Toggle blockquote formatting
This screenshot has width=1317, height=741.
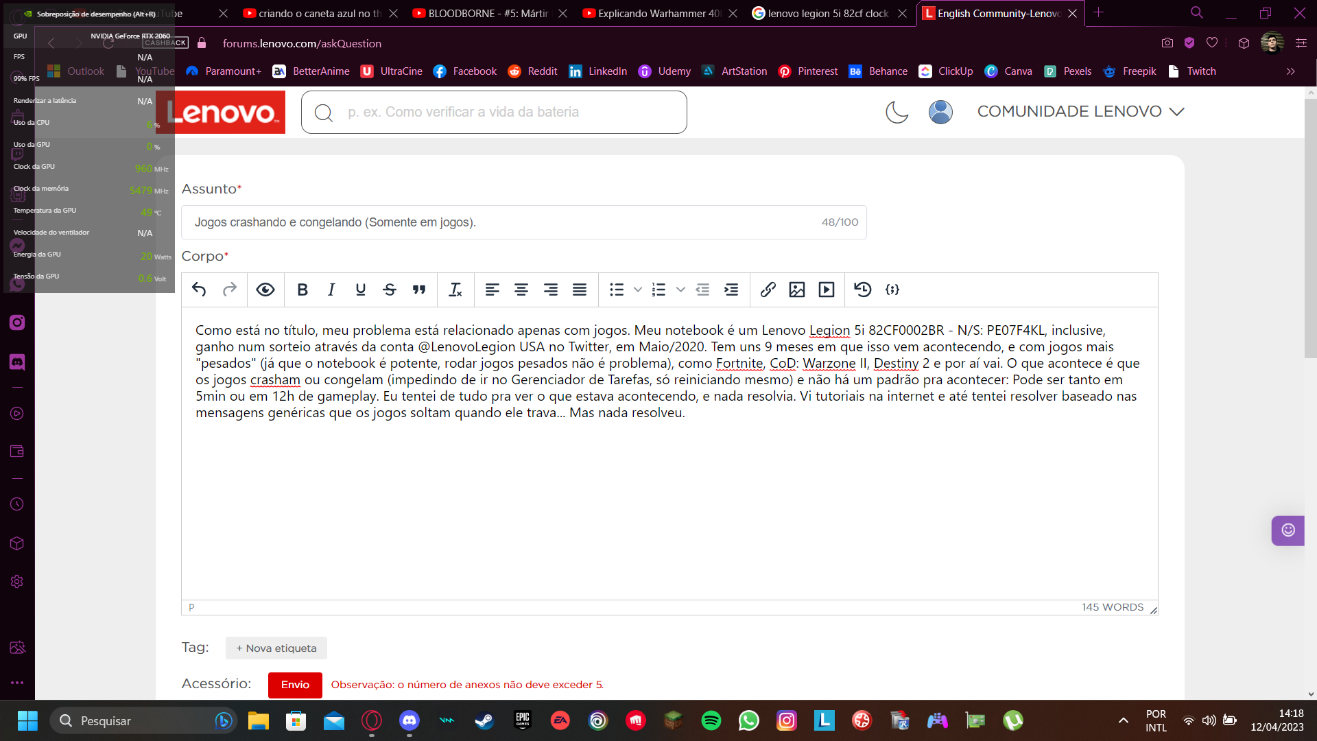(x=419, y=290)
